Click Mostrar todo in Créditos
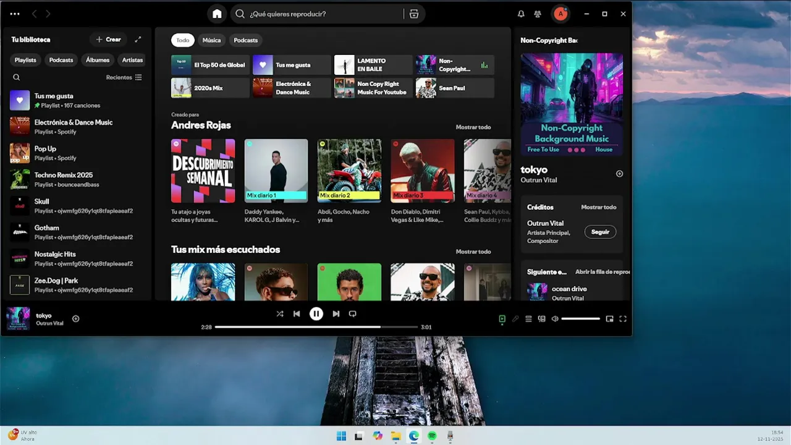791x445 pixels. tap(599, 207)
